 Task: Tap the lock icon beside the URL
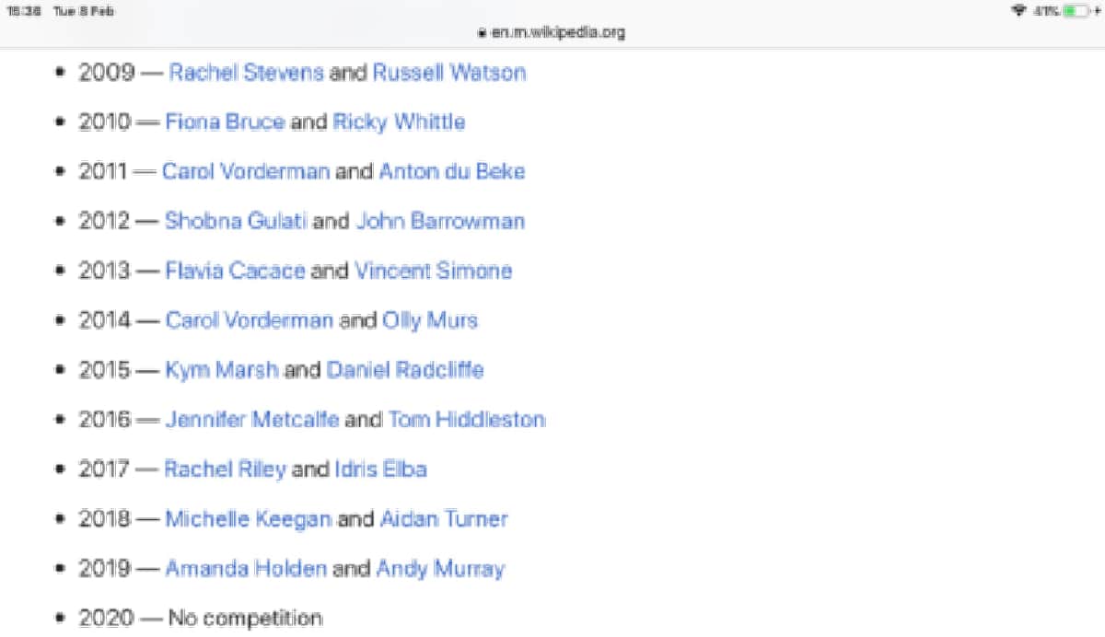coord(481,32)
